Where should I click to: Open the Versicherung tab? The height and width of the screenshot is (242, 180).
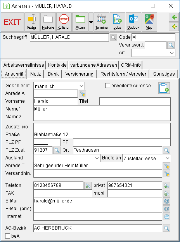point(80,74)
